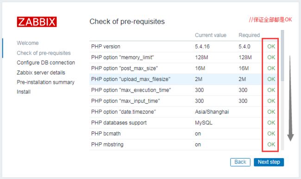The width and height of the screenshot is (301, 179).
Task: Select the PHP option "memory_limit" row
Action: pyautogui.click(x=183, y=57)
